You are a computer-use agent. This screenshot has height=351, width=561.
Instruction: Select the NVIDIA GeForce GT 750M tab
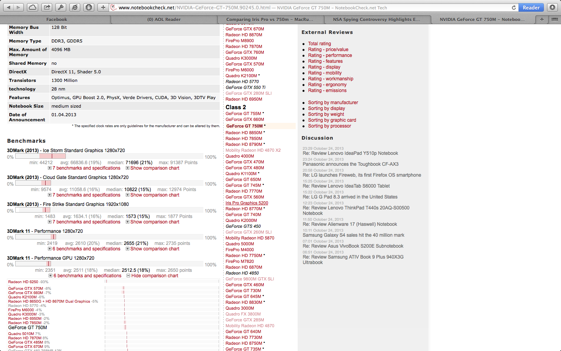pos(482,19)
